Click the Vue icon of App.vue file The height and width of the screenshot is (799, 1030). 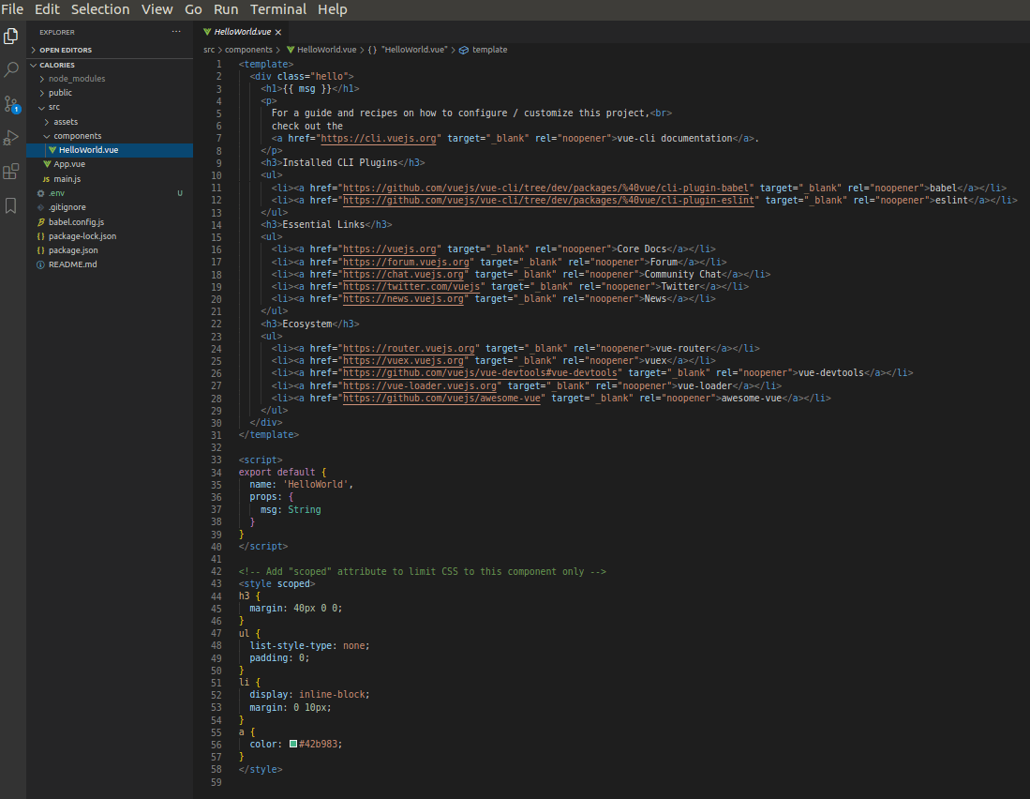[x=47, y=164]
